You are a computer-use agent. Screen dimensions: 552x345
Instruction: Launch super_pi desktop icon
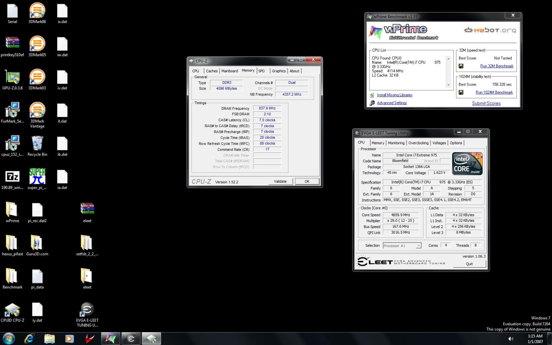coord(37,179)
